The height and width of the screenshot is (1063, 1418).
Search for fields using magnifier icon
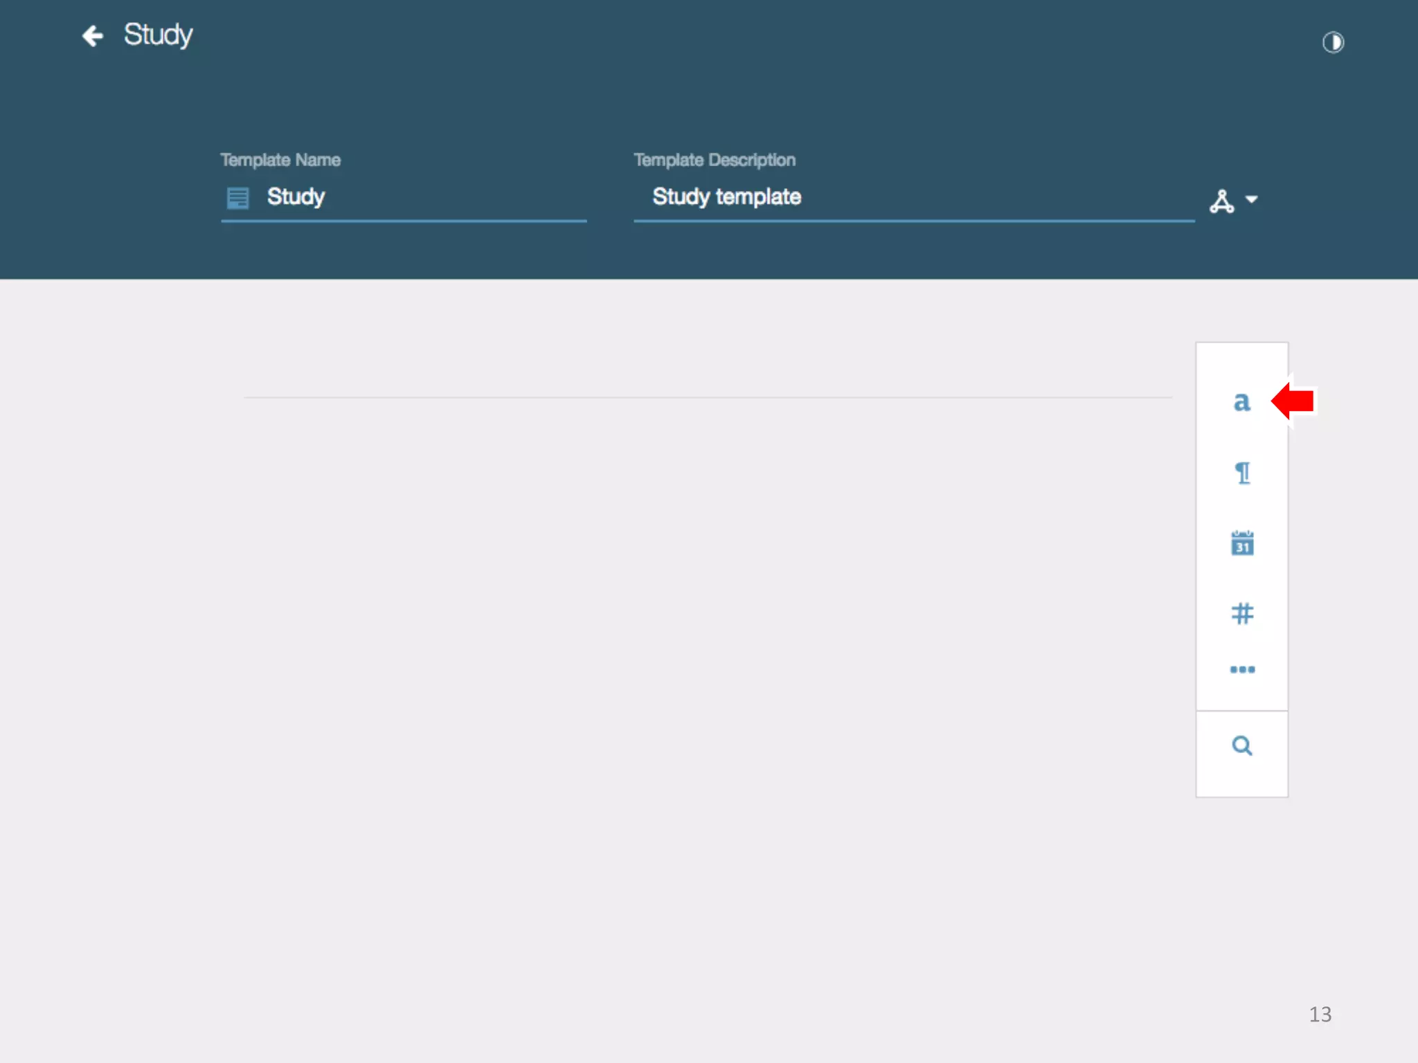[x=1242, y=746]
